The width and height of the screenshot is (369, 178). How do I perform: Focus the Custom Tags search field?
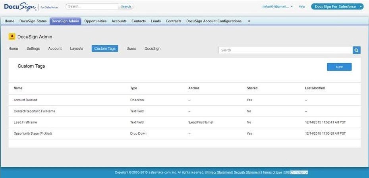(x=286, y=50)
